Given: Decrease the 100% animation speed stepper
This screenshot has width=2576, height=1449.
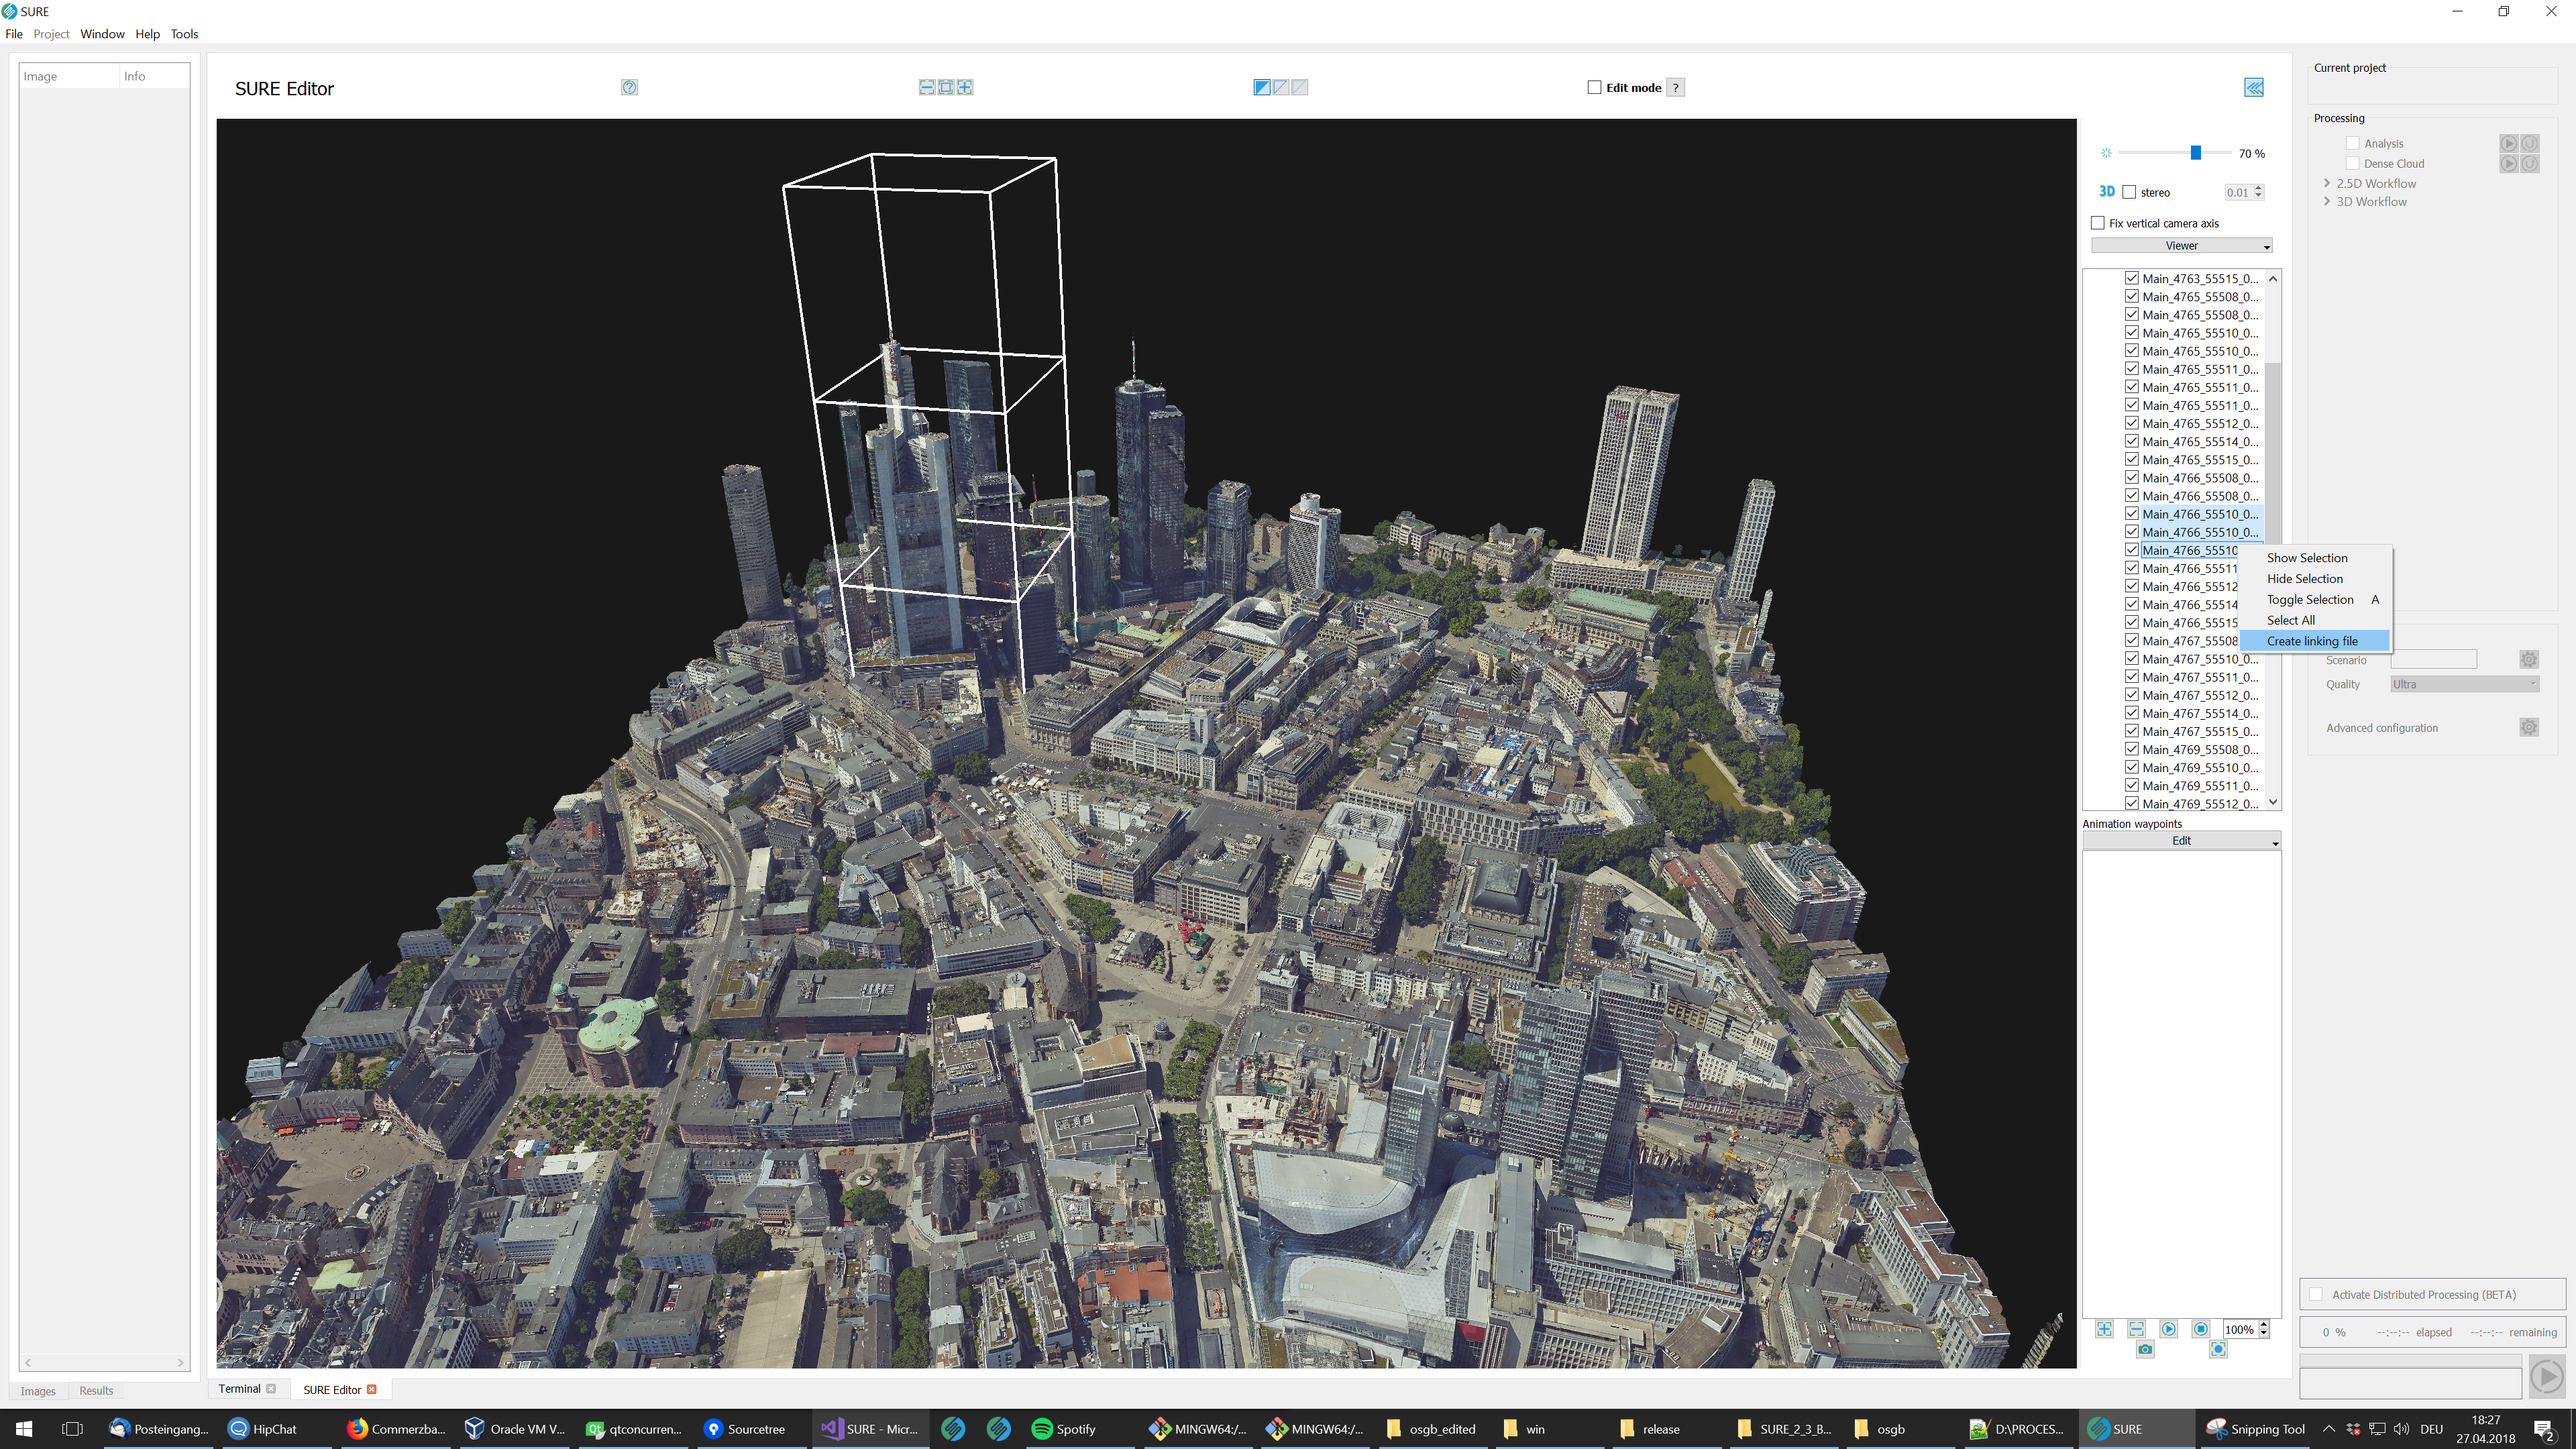Looking at the screenshot, I should click(x=2264, y=1334).
